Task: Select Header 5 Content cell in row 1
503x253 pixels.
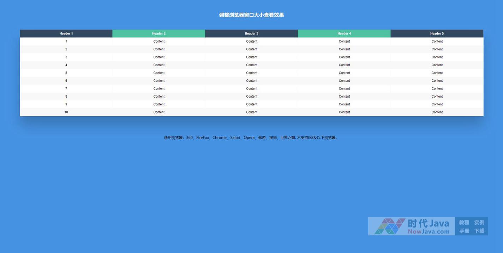Action: [437, 42]
